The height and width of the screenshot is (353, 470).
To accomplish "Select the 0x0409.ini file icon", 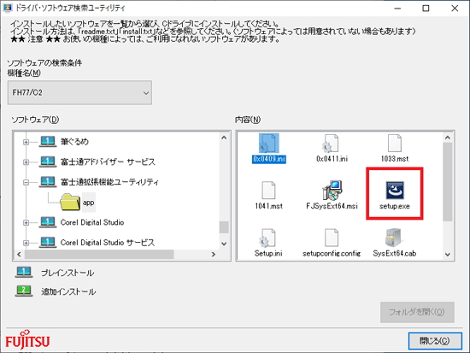I will click(x=268, y=144).
